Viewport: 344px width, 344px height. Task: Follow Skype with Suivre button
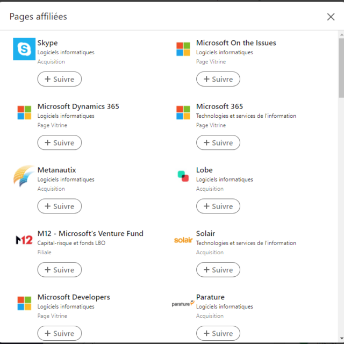[x=60, y=79]
